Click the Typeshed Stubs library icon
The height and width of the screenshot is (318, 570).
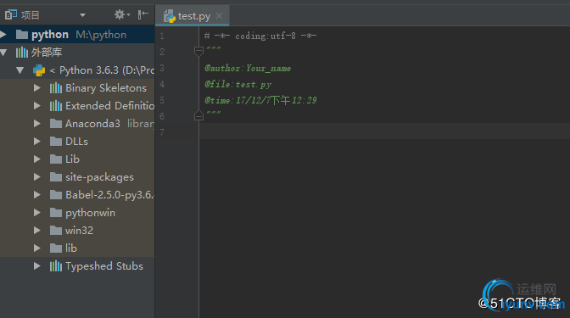coord(56,266)
